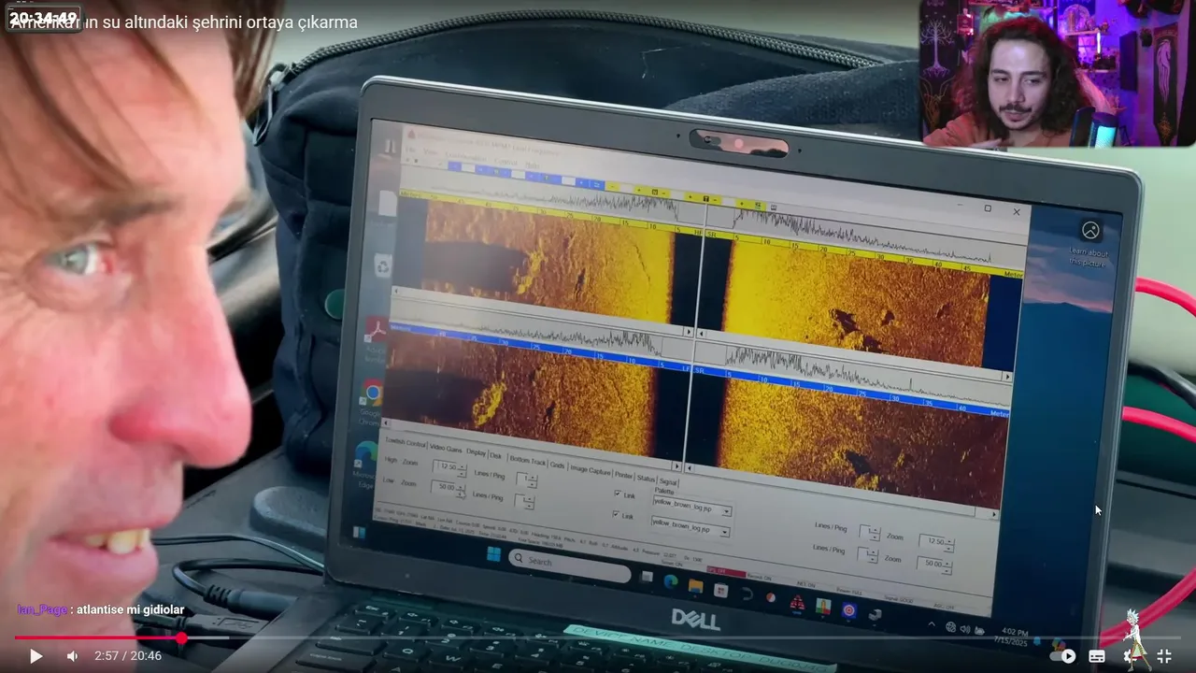Open Google Chrome desktop shortcut on the laptop
This screenshot has width=1196, height=673.
pyautogui.click(x=373, y=393)
